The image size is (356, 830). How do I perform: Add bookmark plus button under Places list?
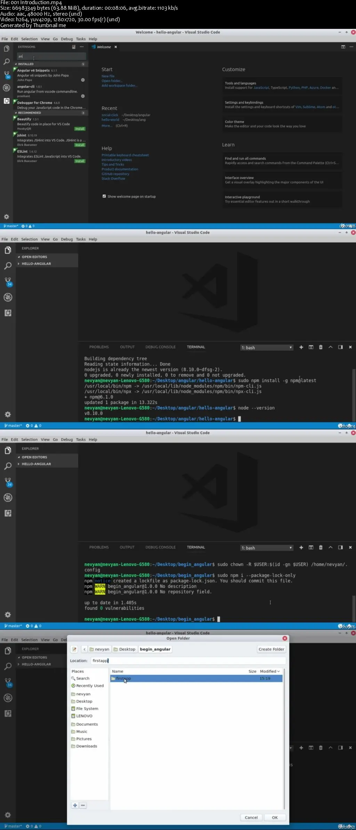75,805
